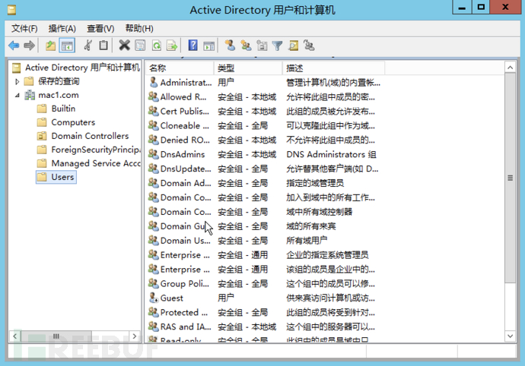This screenshot has height=366, width=525.
Task: Open the 帮助(H) menu
Action: pyautogui.click(x=139, y=29)
